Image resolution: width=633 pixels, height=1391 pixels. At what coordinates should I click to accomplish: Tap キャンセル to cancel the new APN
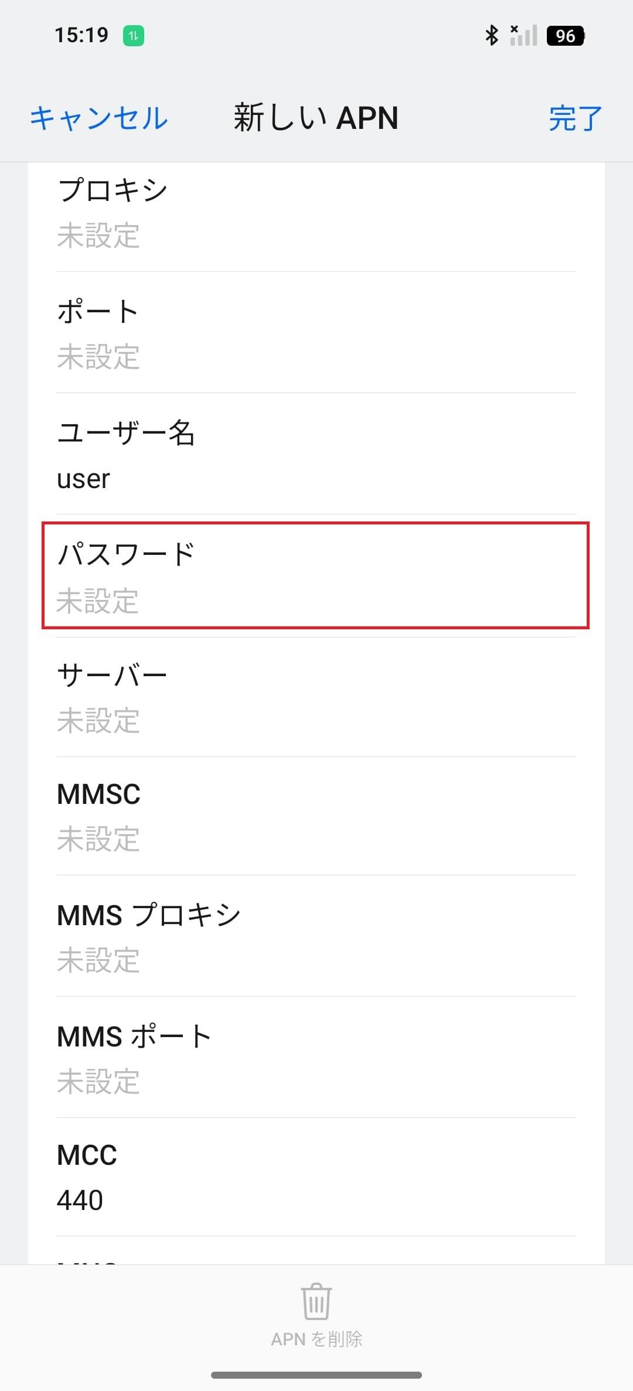[x=99, y=118]
